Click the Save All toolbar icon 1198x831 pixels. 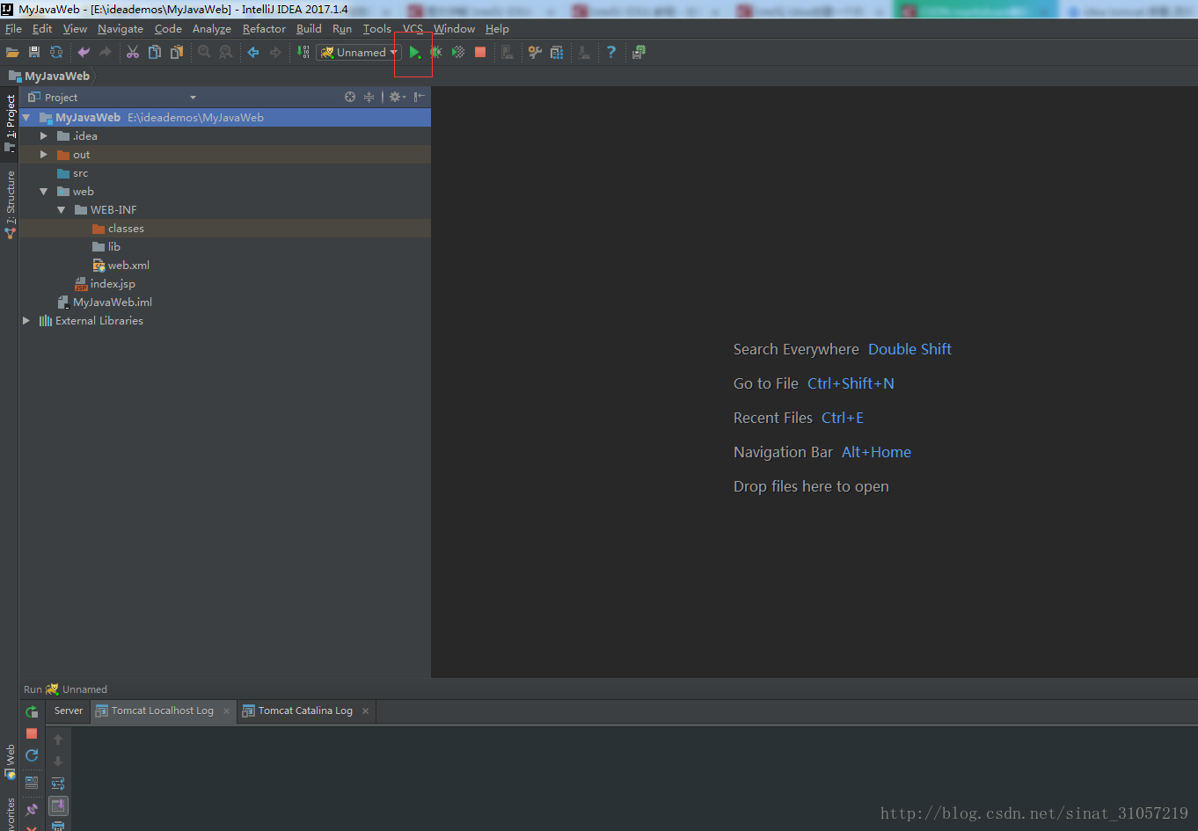click(34, 53)
